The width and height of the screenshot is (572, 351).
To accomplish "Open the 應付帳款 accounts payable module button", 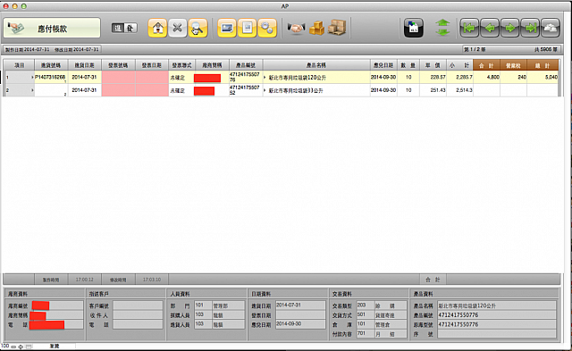I will coord(52,28).
